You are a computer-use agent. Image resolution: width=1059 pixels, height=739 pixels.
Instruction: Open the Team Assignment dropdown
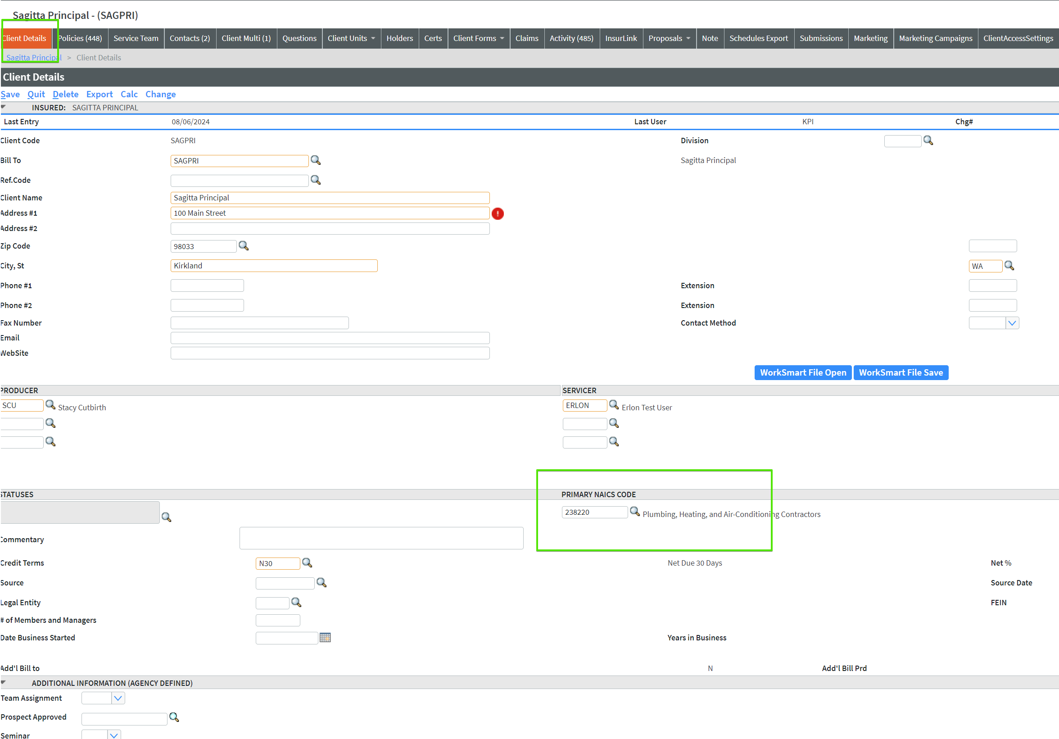click(x=118, y=698)
